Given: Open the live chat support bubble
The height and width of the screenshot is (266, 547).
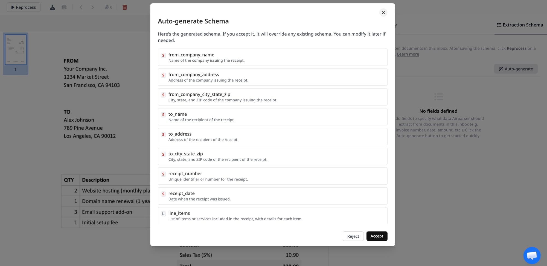Looking at the screenshot, I should pos(531,255).
